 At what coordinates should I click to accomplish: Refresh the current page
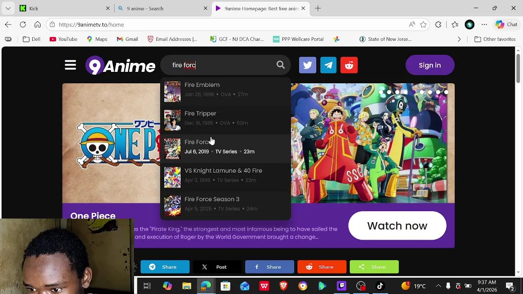click(x=23, y=24)
